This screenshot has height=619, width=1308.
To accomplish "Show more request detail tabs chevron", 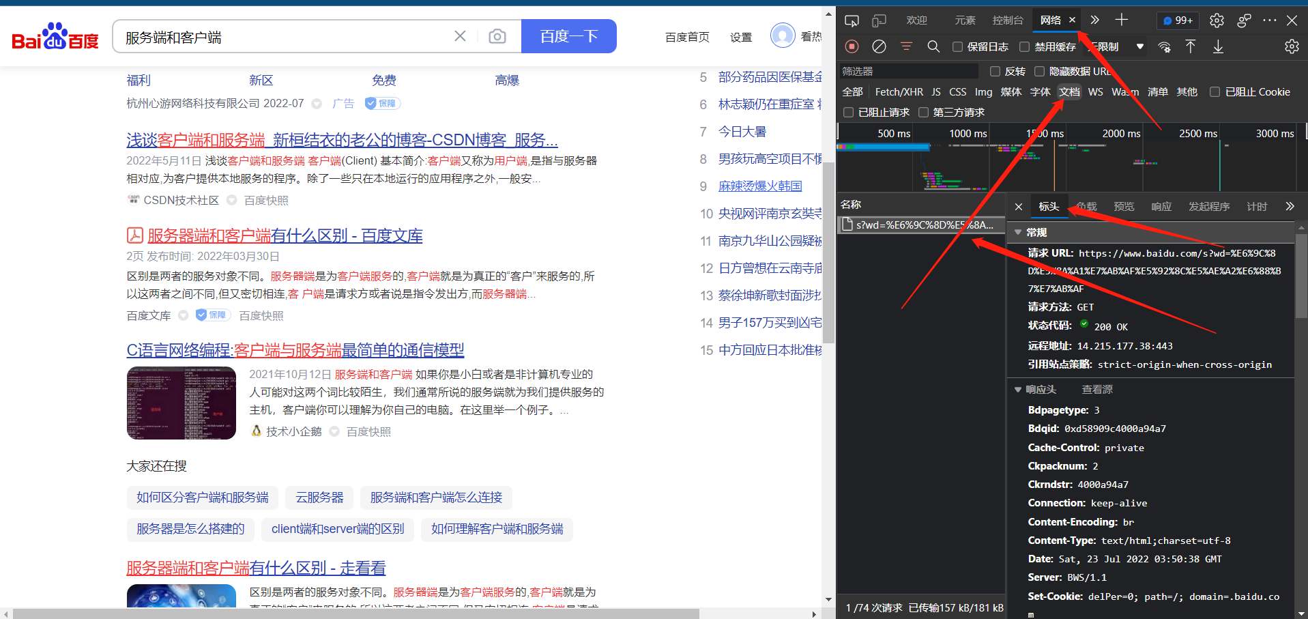I will (1290, 206).
